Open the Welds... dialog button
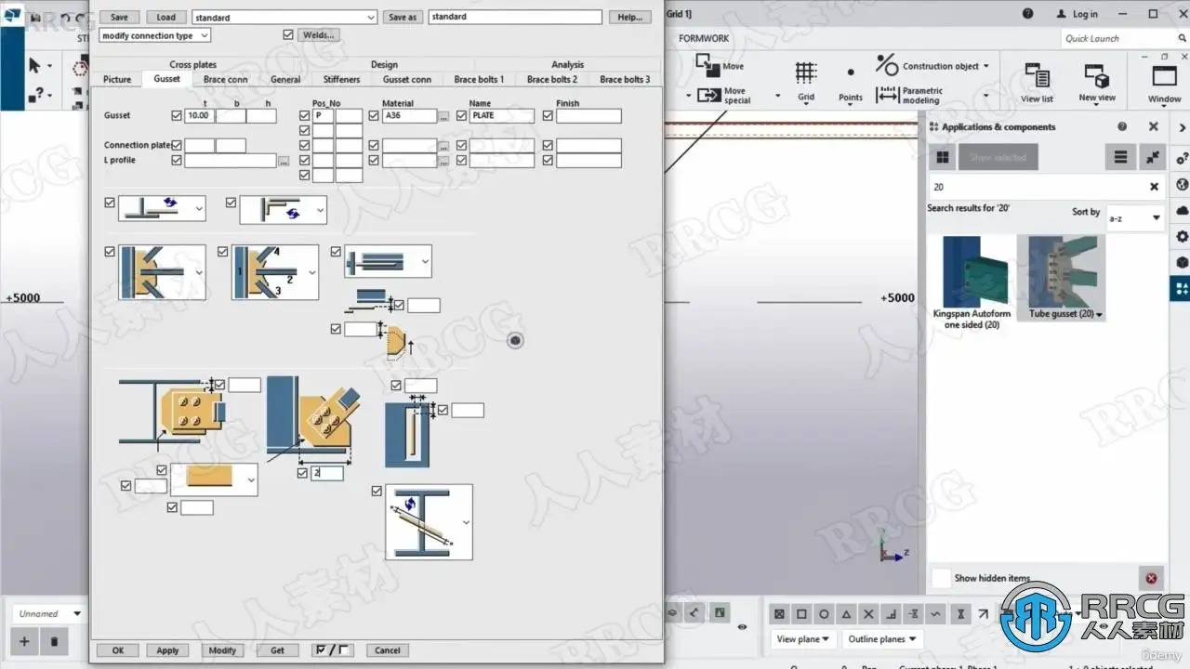Screen dimensions: 1190x669 point(319,35)
